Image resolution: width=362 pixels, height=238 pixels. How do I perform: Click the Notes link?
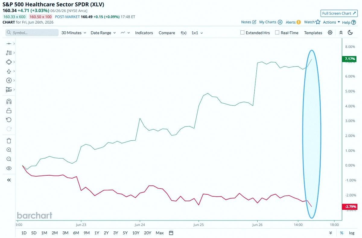click(246, 22)
